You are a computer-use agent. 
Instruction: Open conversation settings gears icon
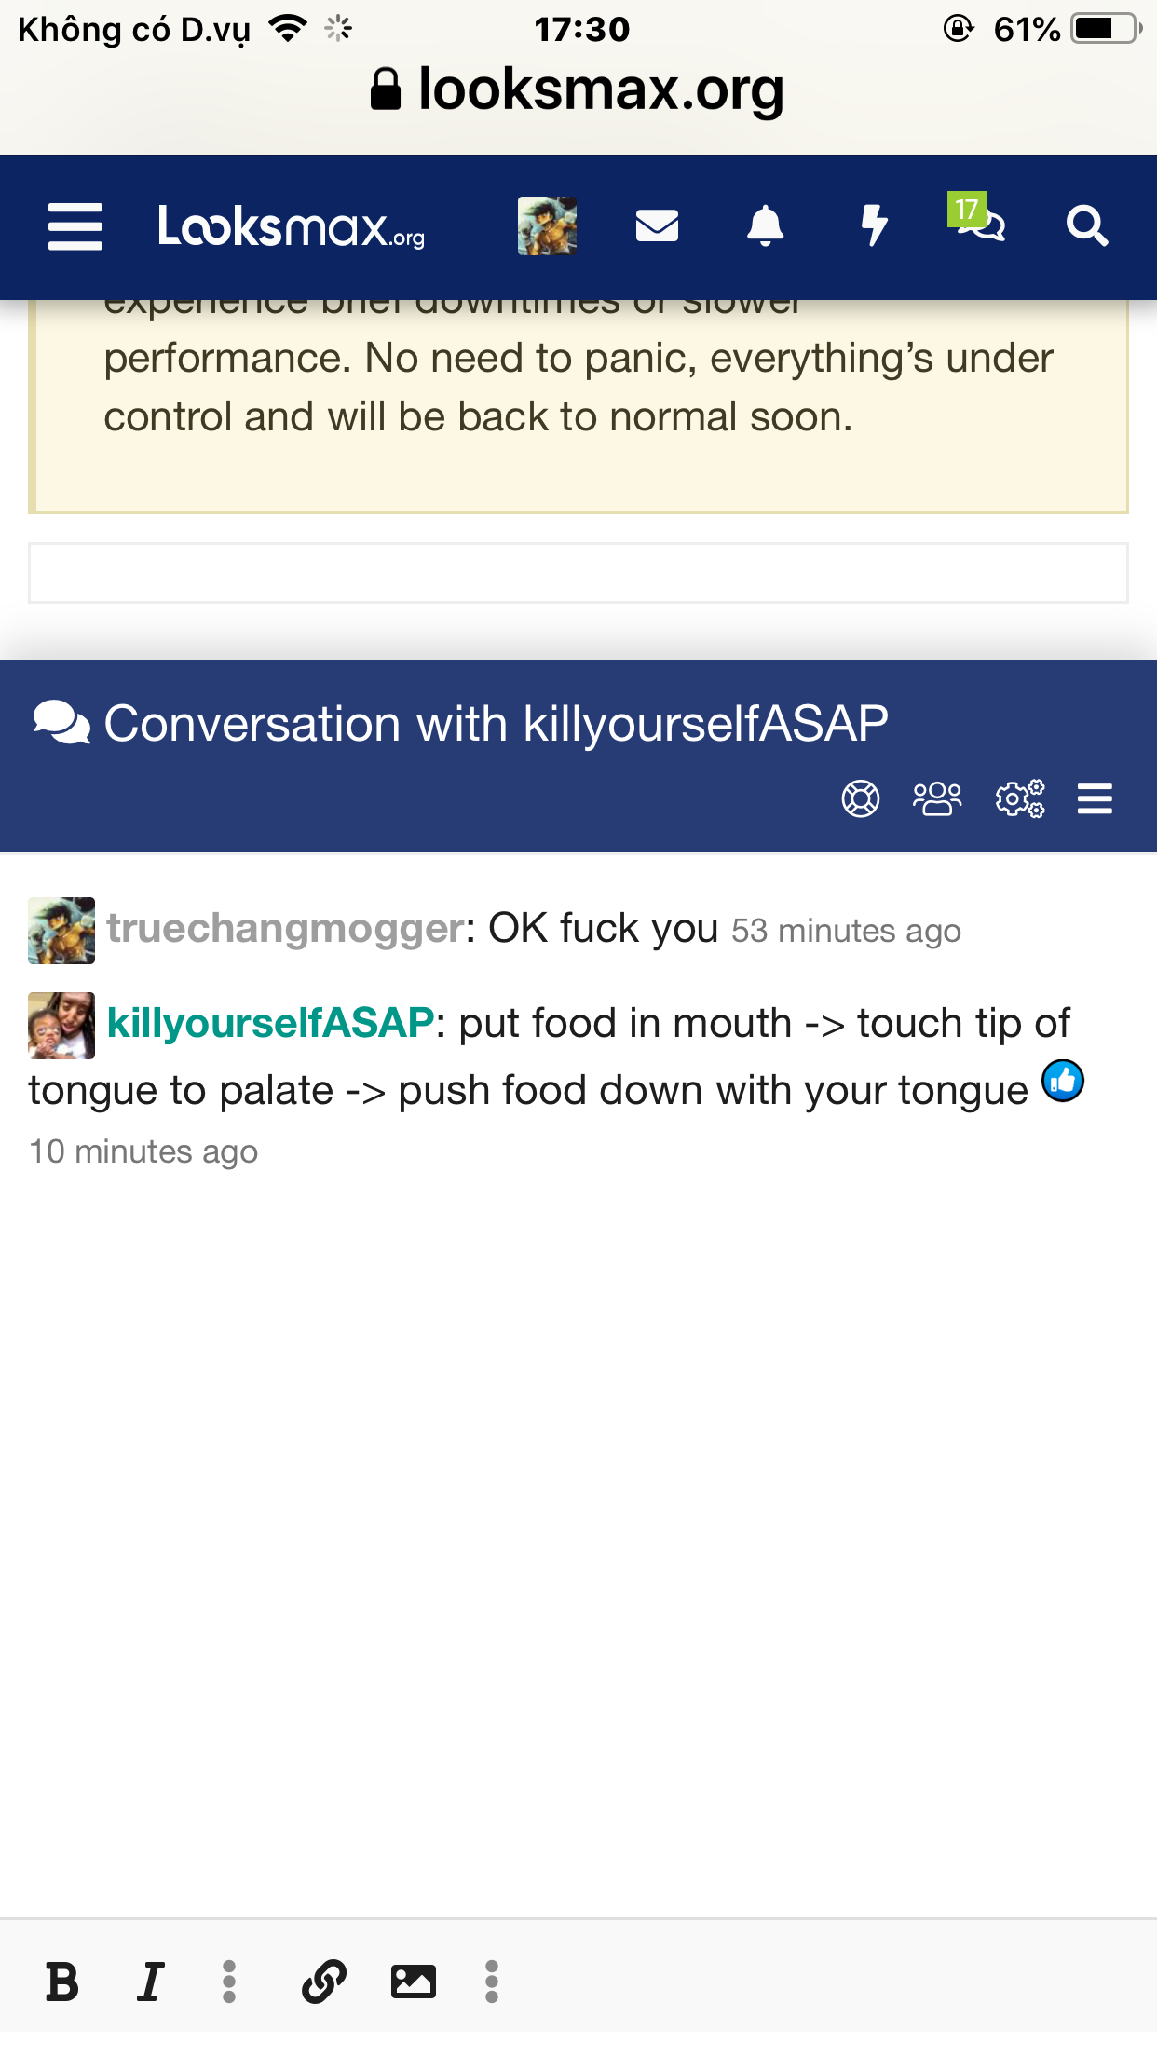[x=1020, y=798]
